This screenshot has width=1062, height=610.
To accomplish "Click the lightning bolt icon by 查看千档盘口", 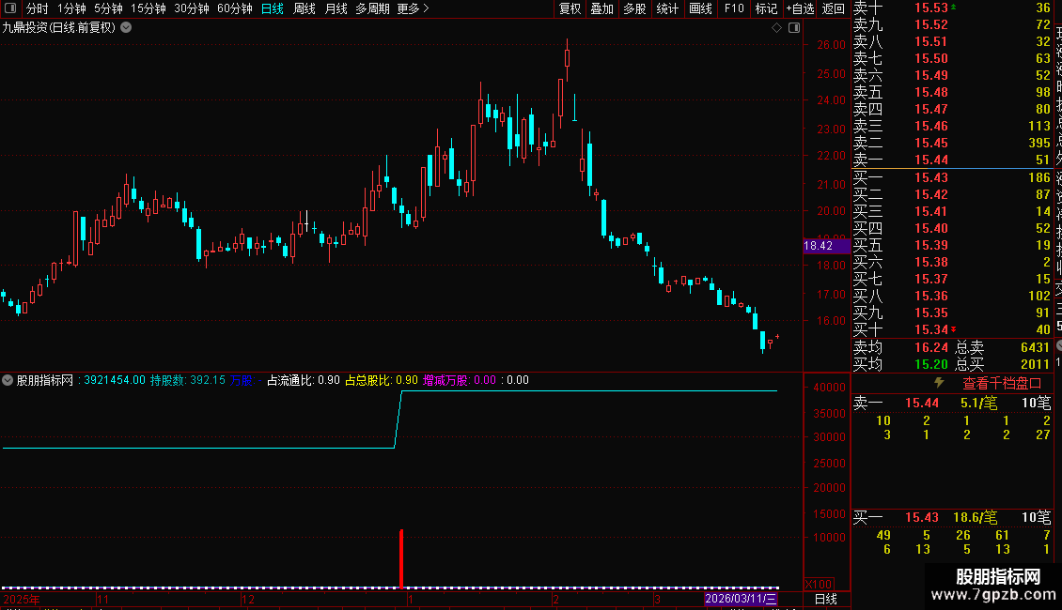I will coord(939,383).
